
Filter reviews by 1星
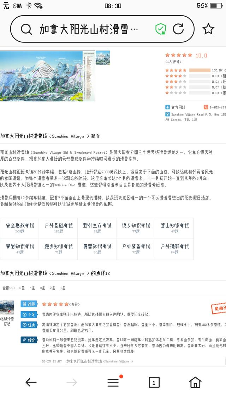click(x=63, y=288)
